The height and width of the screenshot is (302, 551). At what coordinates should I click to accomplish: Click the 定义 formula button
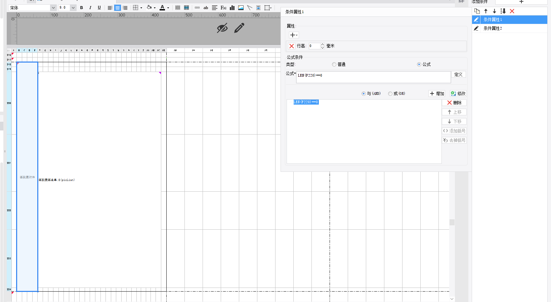tap(458, 75)
